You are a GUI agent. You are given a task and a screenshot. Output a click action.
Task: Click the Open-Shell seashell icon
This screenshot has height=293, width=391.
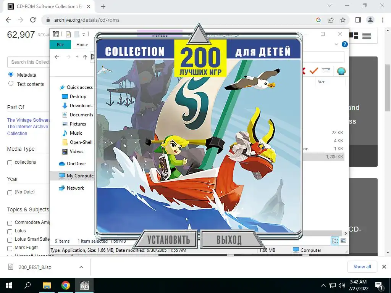341,71
